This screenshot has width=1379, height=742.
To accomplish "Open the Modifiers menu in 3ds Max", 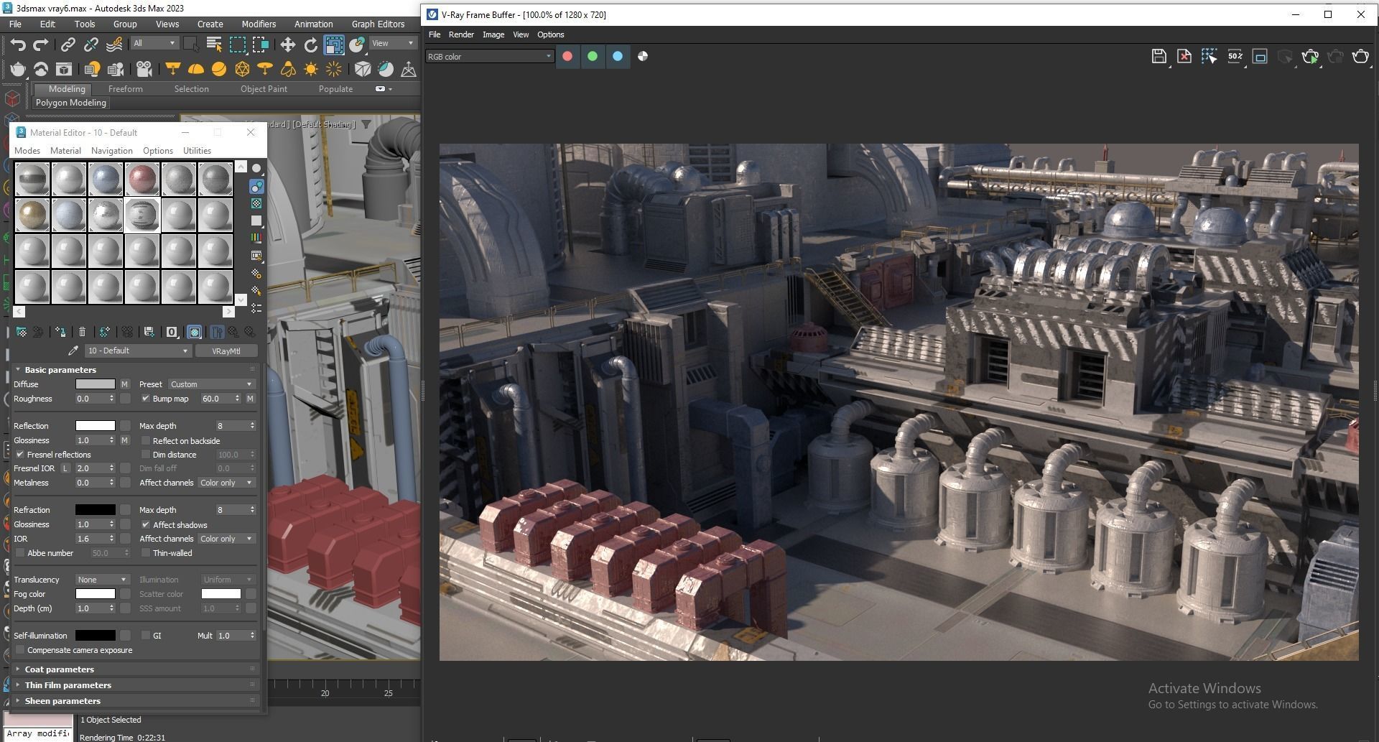I will click(259, 24).
